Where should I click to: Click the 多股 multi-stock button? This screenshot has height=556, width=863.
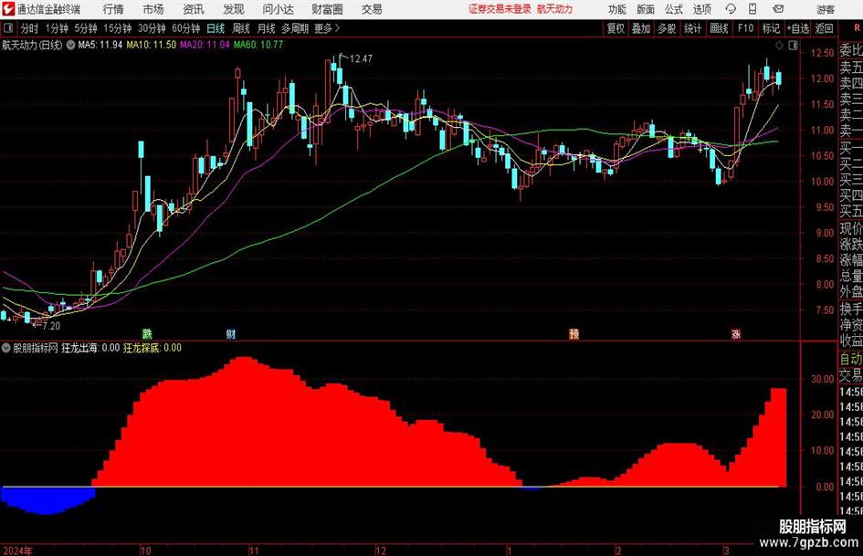[x=667, y=28]
